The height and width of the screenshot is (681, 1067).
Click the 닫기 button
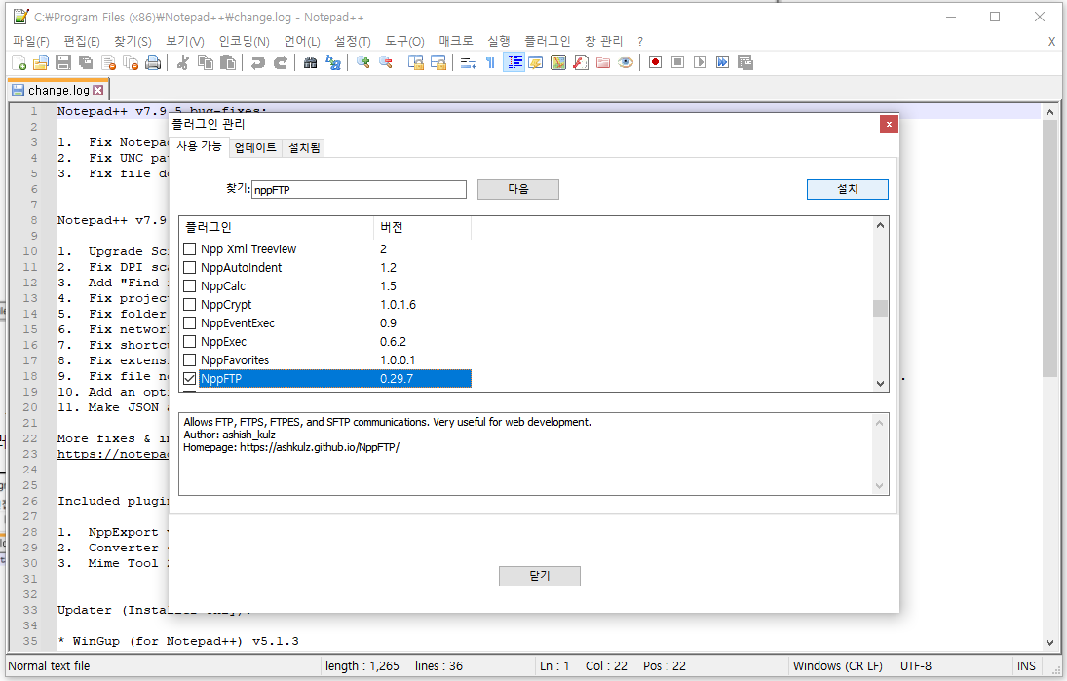tap(540, 576)
